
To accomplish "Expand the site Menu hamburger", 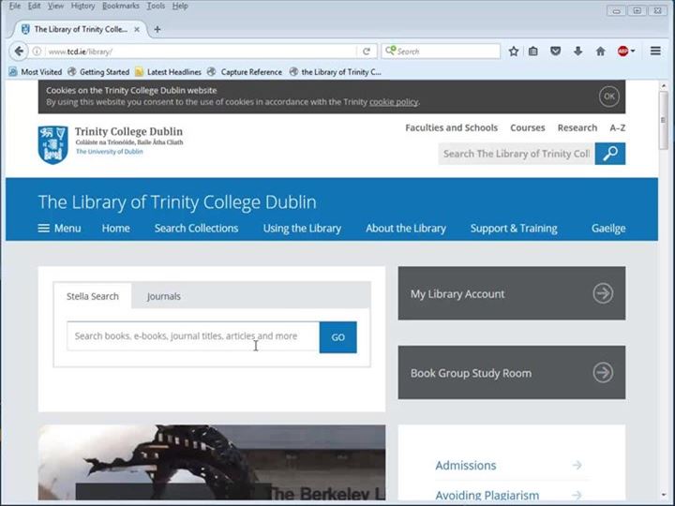I will (x=59, y=228).
